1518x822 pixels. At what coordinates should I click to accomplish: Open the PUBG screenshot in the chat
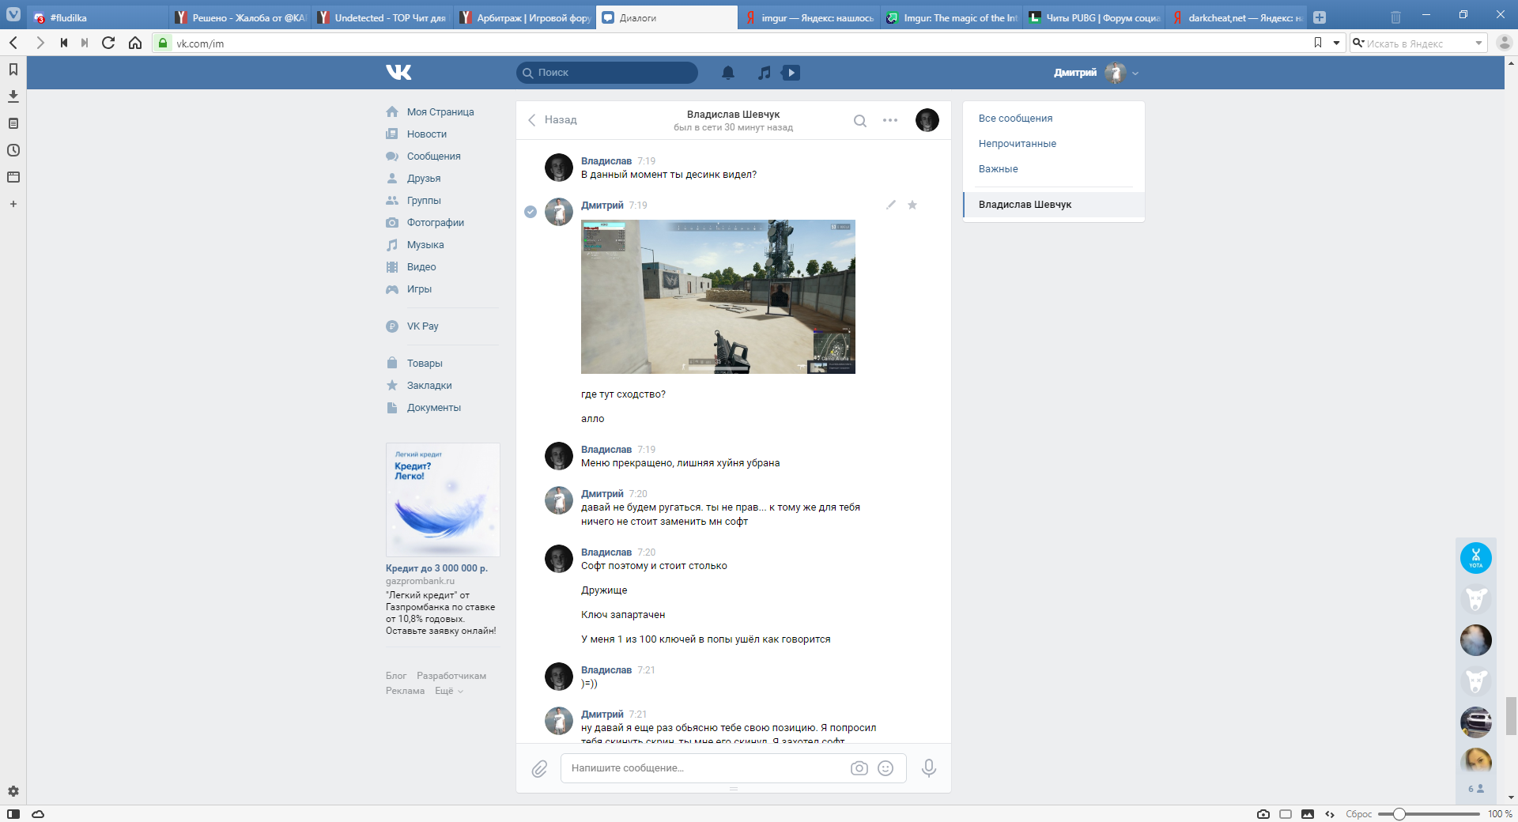click(718, 296)
